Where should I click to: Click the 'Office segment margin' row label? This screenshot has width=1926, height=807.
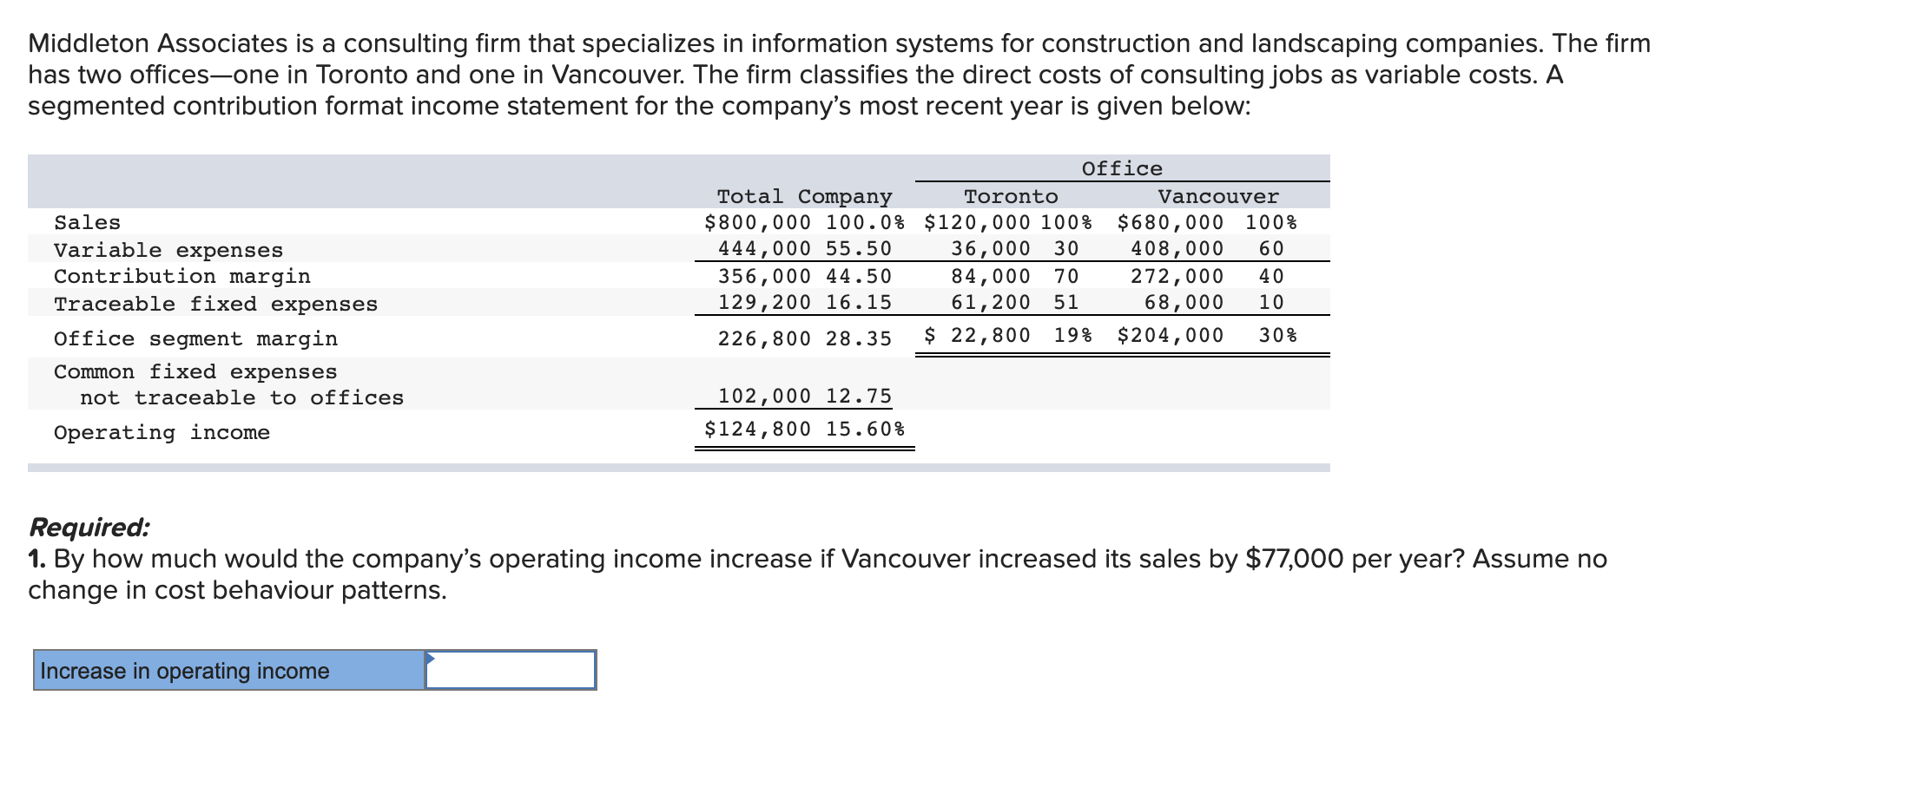(x=195, y=338)
